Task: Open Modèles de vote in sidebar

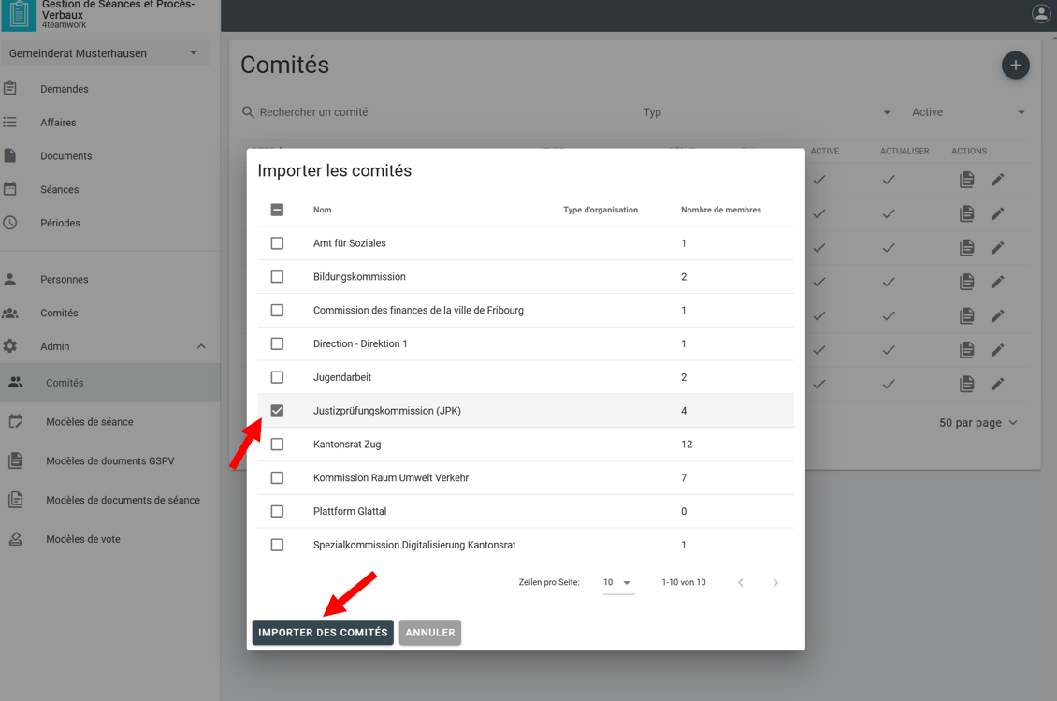Action: coord(83,539)
